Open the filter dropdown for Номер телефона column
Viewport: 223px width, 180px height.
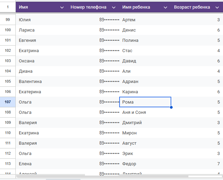tap(114, 8)
